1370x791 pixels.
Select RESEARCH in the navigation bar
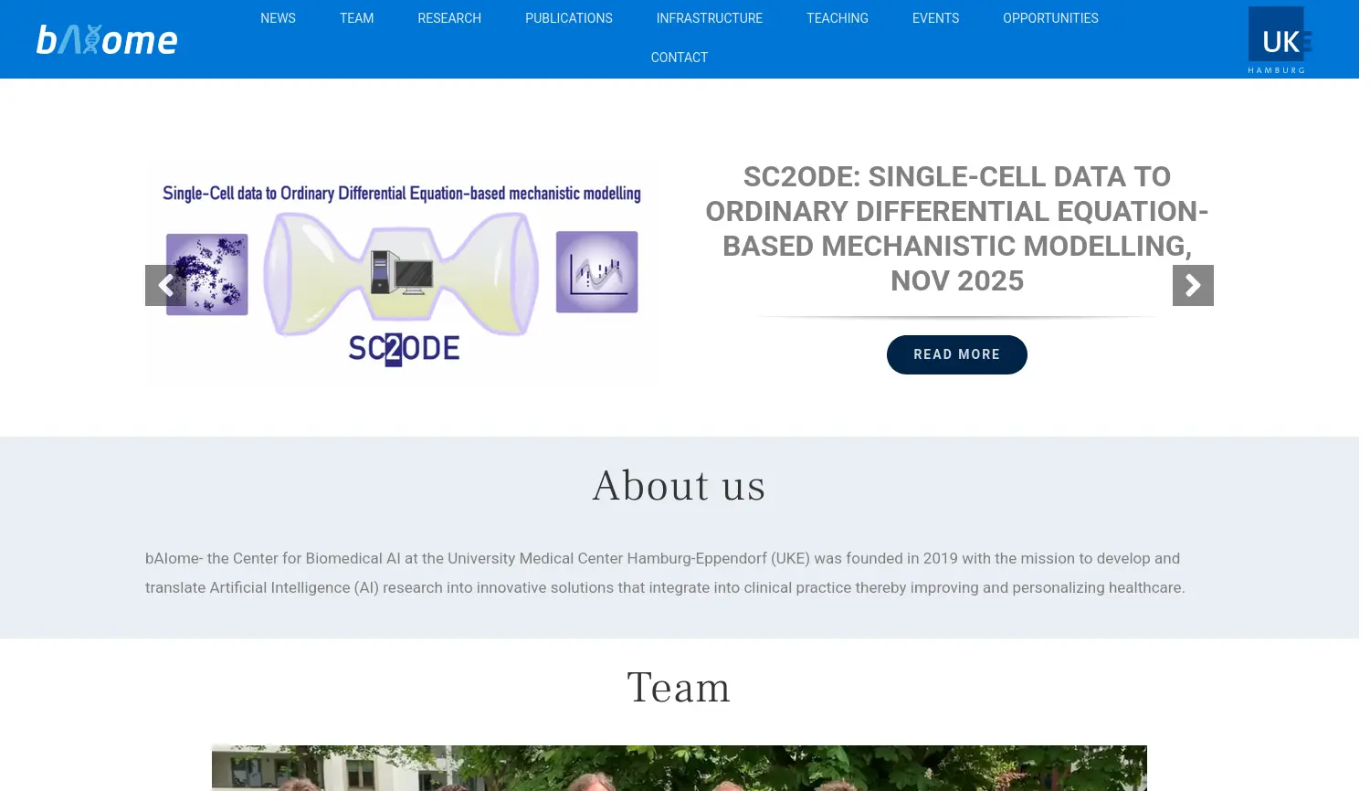coord(449,18)
